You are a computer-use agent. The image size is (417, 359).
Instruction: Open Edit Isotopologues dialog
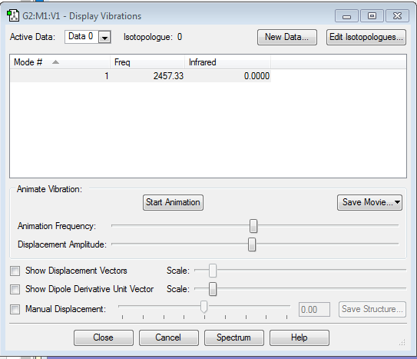point(366,37)
